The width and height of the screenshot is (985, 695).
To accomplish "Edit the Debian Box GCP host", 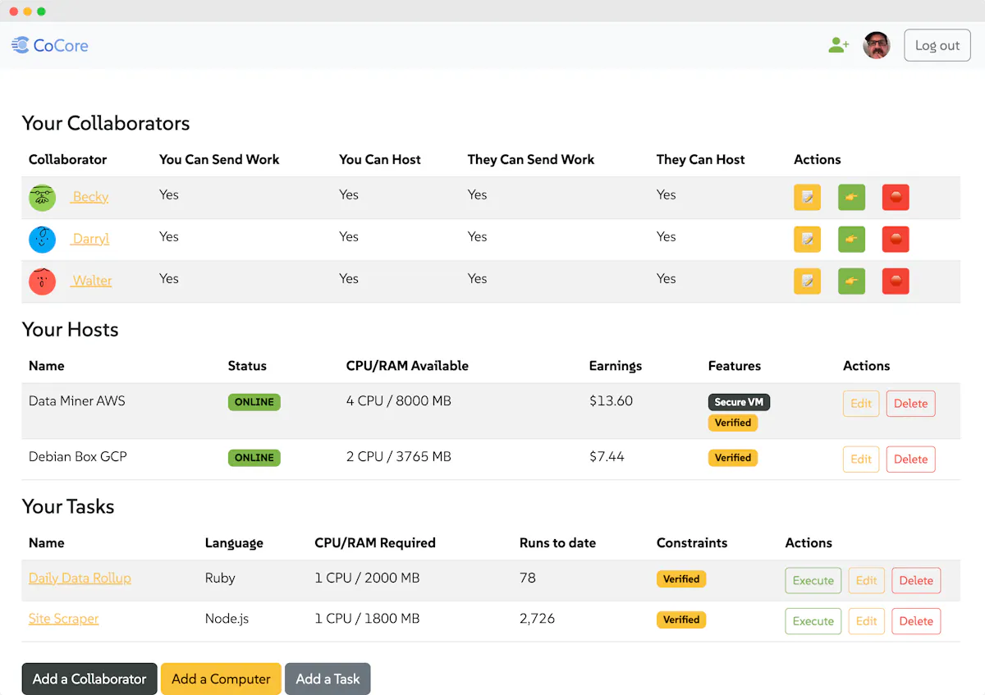I will 861,460.
